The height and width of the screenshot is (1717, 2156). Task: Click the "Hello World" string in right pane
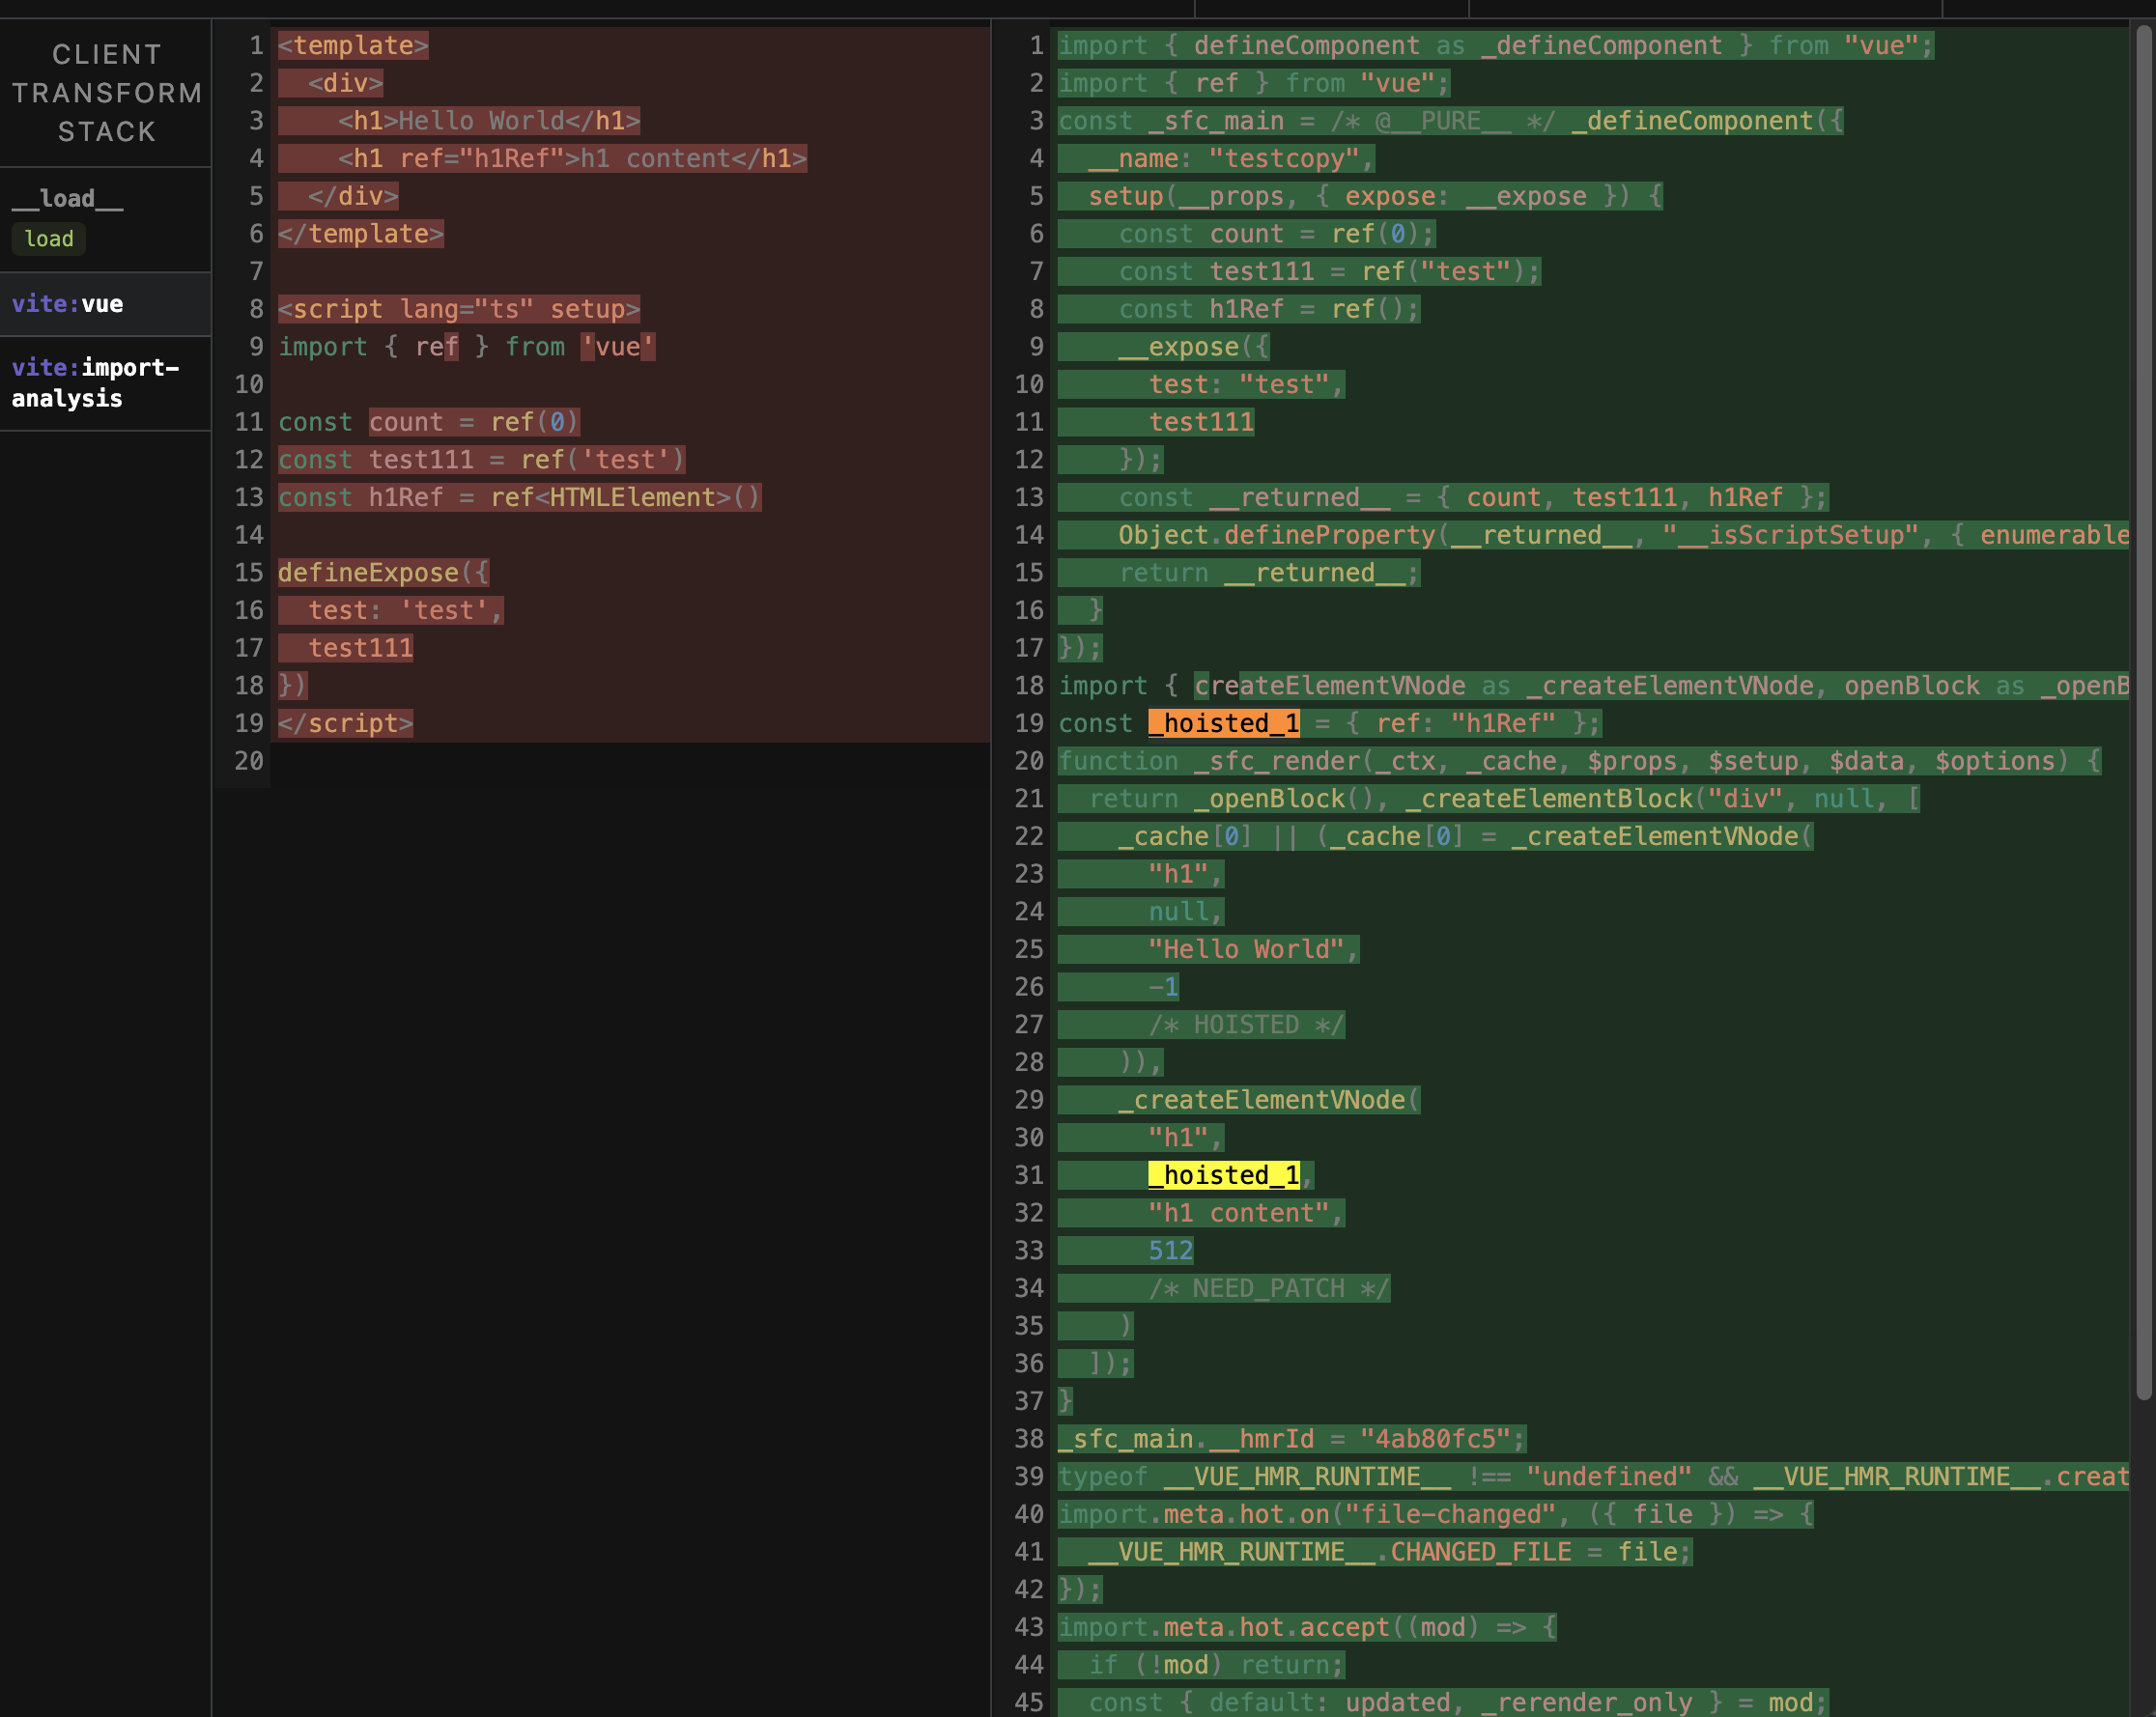1245,949
